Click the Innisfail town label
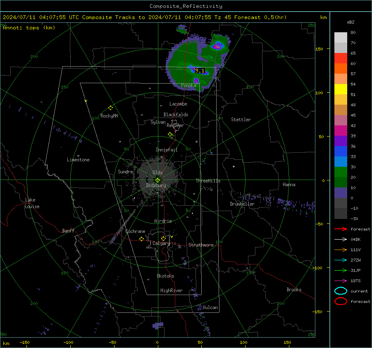This screenshot has height=348, width=372. [x=167, y=150]
